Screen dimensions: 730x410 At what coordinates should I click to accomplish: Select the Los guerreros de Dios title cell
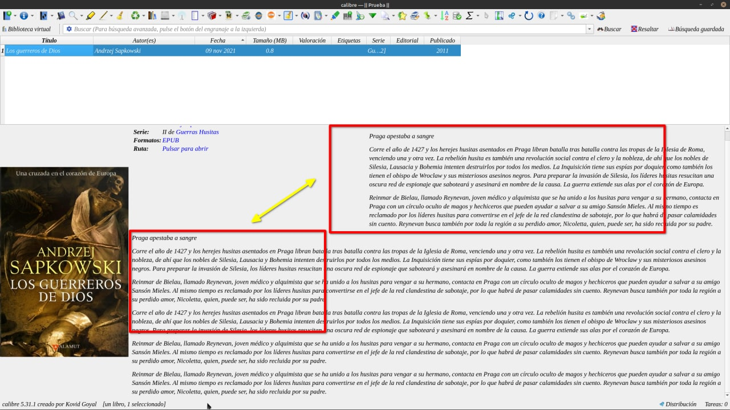click(49, 51)
